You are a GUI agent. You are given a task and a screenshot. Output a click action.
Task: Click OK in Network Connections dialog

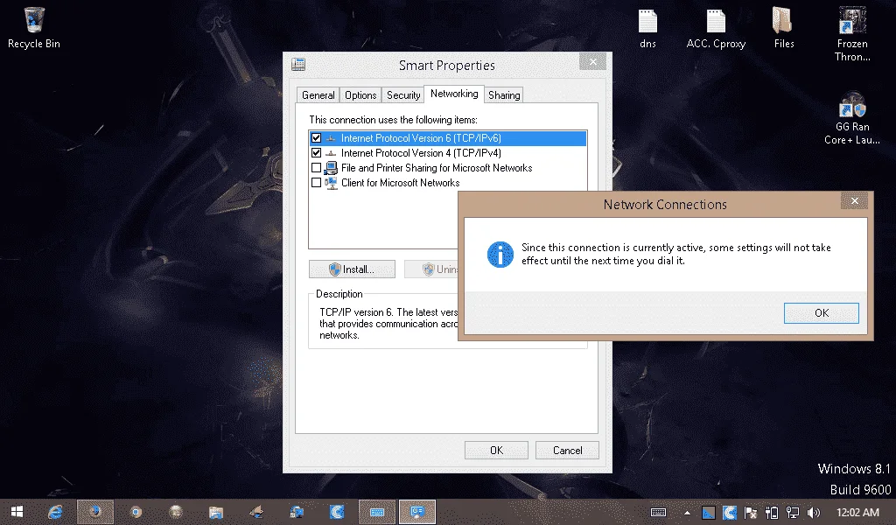[821, 313]
